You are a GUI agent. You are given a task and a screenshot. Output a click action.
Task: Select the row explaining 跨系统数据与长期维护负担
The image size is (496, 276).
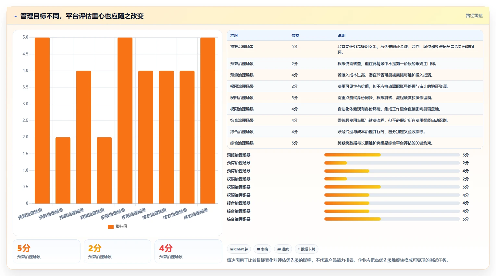355,143
